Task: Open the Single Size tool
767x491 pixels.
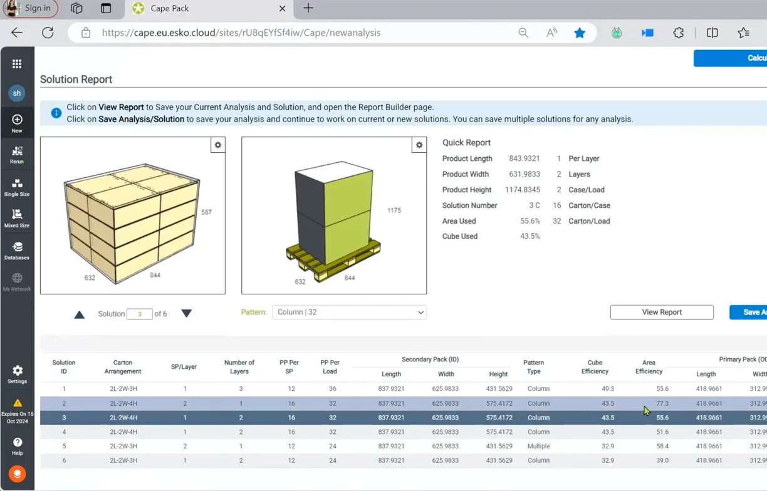Action: [x=17, y=187]
